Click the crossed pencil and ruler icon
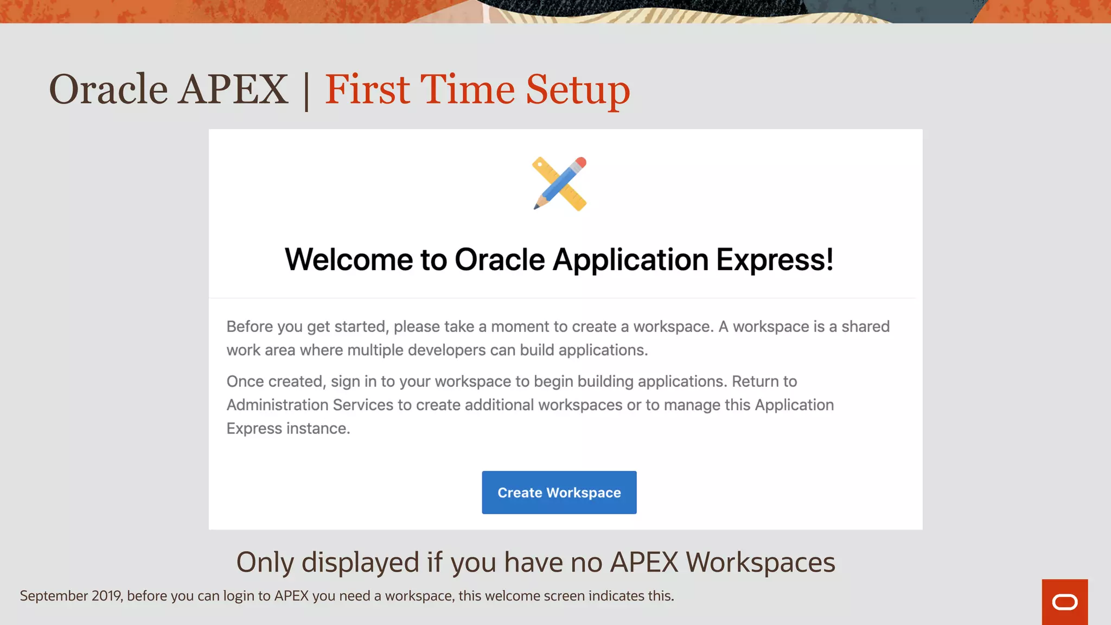The image size is (1111, 625). coord(559,184)
